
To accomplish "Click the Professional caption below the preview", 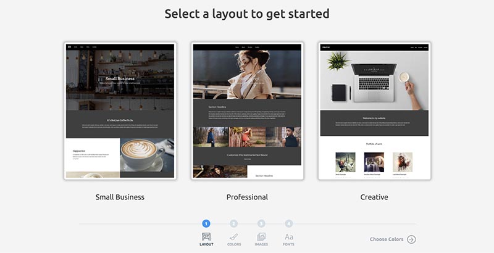I will tap(247, 197).
